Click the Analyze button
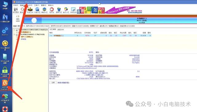This screenshot has width=197, height=112. click(53, 83)
